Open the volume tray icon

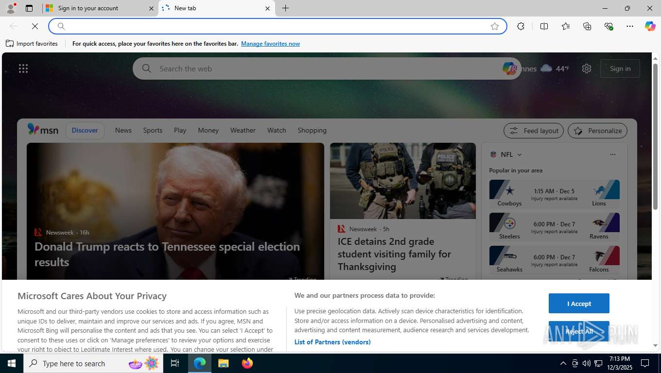(x=587, y=363)
